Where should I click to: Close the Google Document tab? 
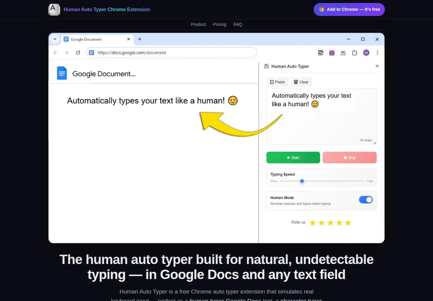click(128, 39)
